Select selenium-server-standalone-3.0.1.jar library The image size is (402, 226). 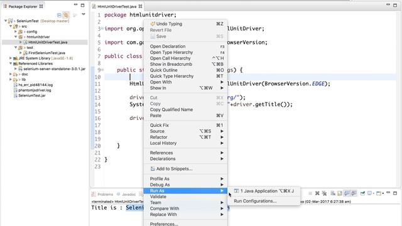55,69
